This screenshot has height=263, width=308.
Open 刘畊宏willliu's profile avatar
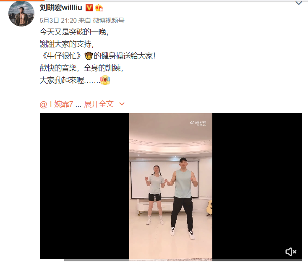21,13
